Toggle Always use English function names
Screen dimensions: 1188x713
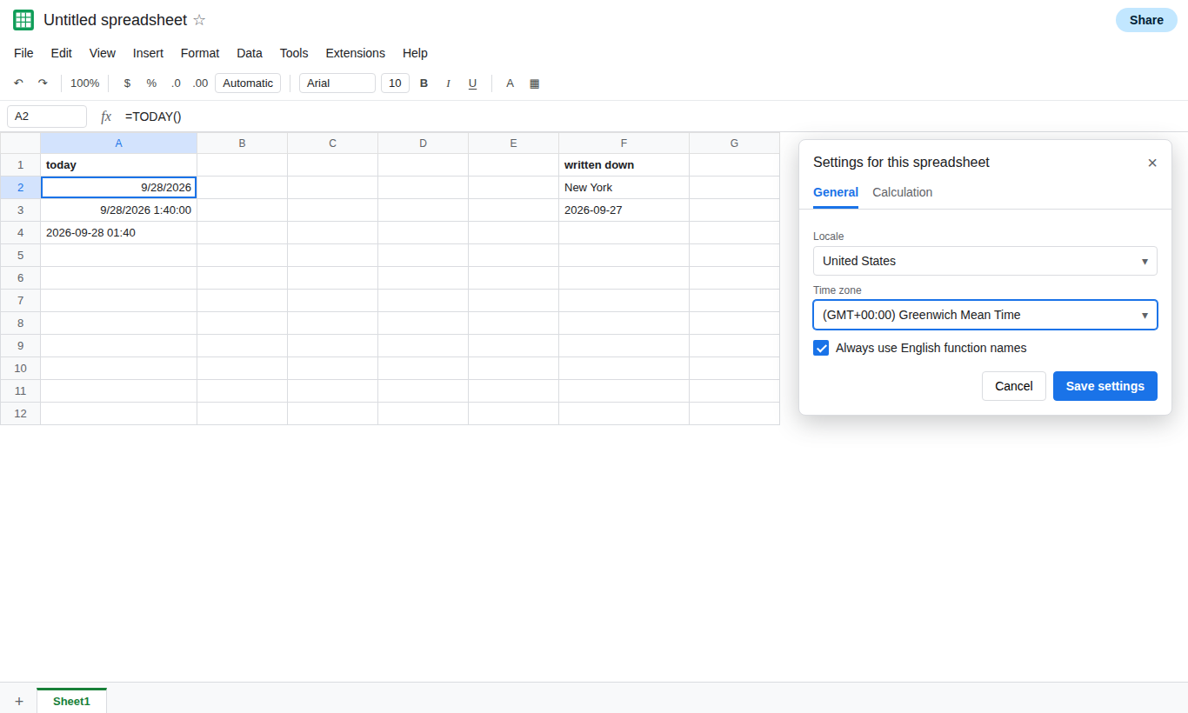coord(821,348)
